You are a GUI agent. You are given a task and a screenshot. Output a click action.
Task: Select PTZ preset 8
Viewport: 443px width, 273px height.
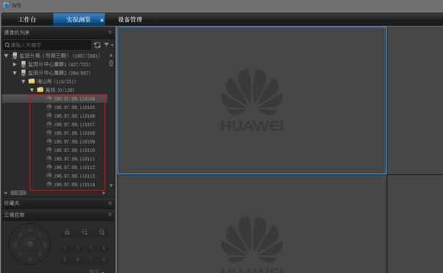(103, 259)
